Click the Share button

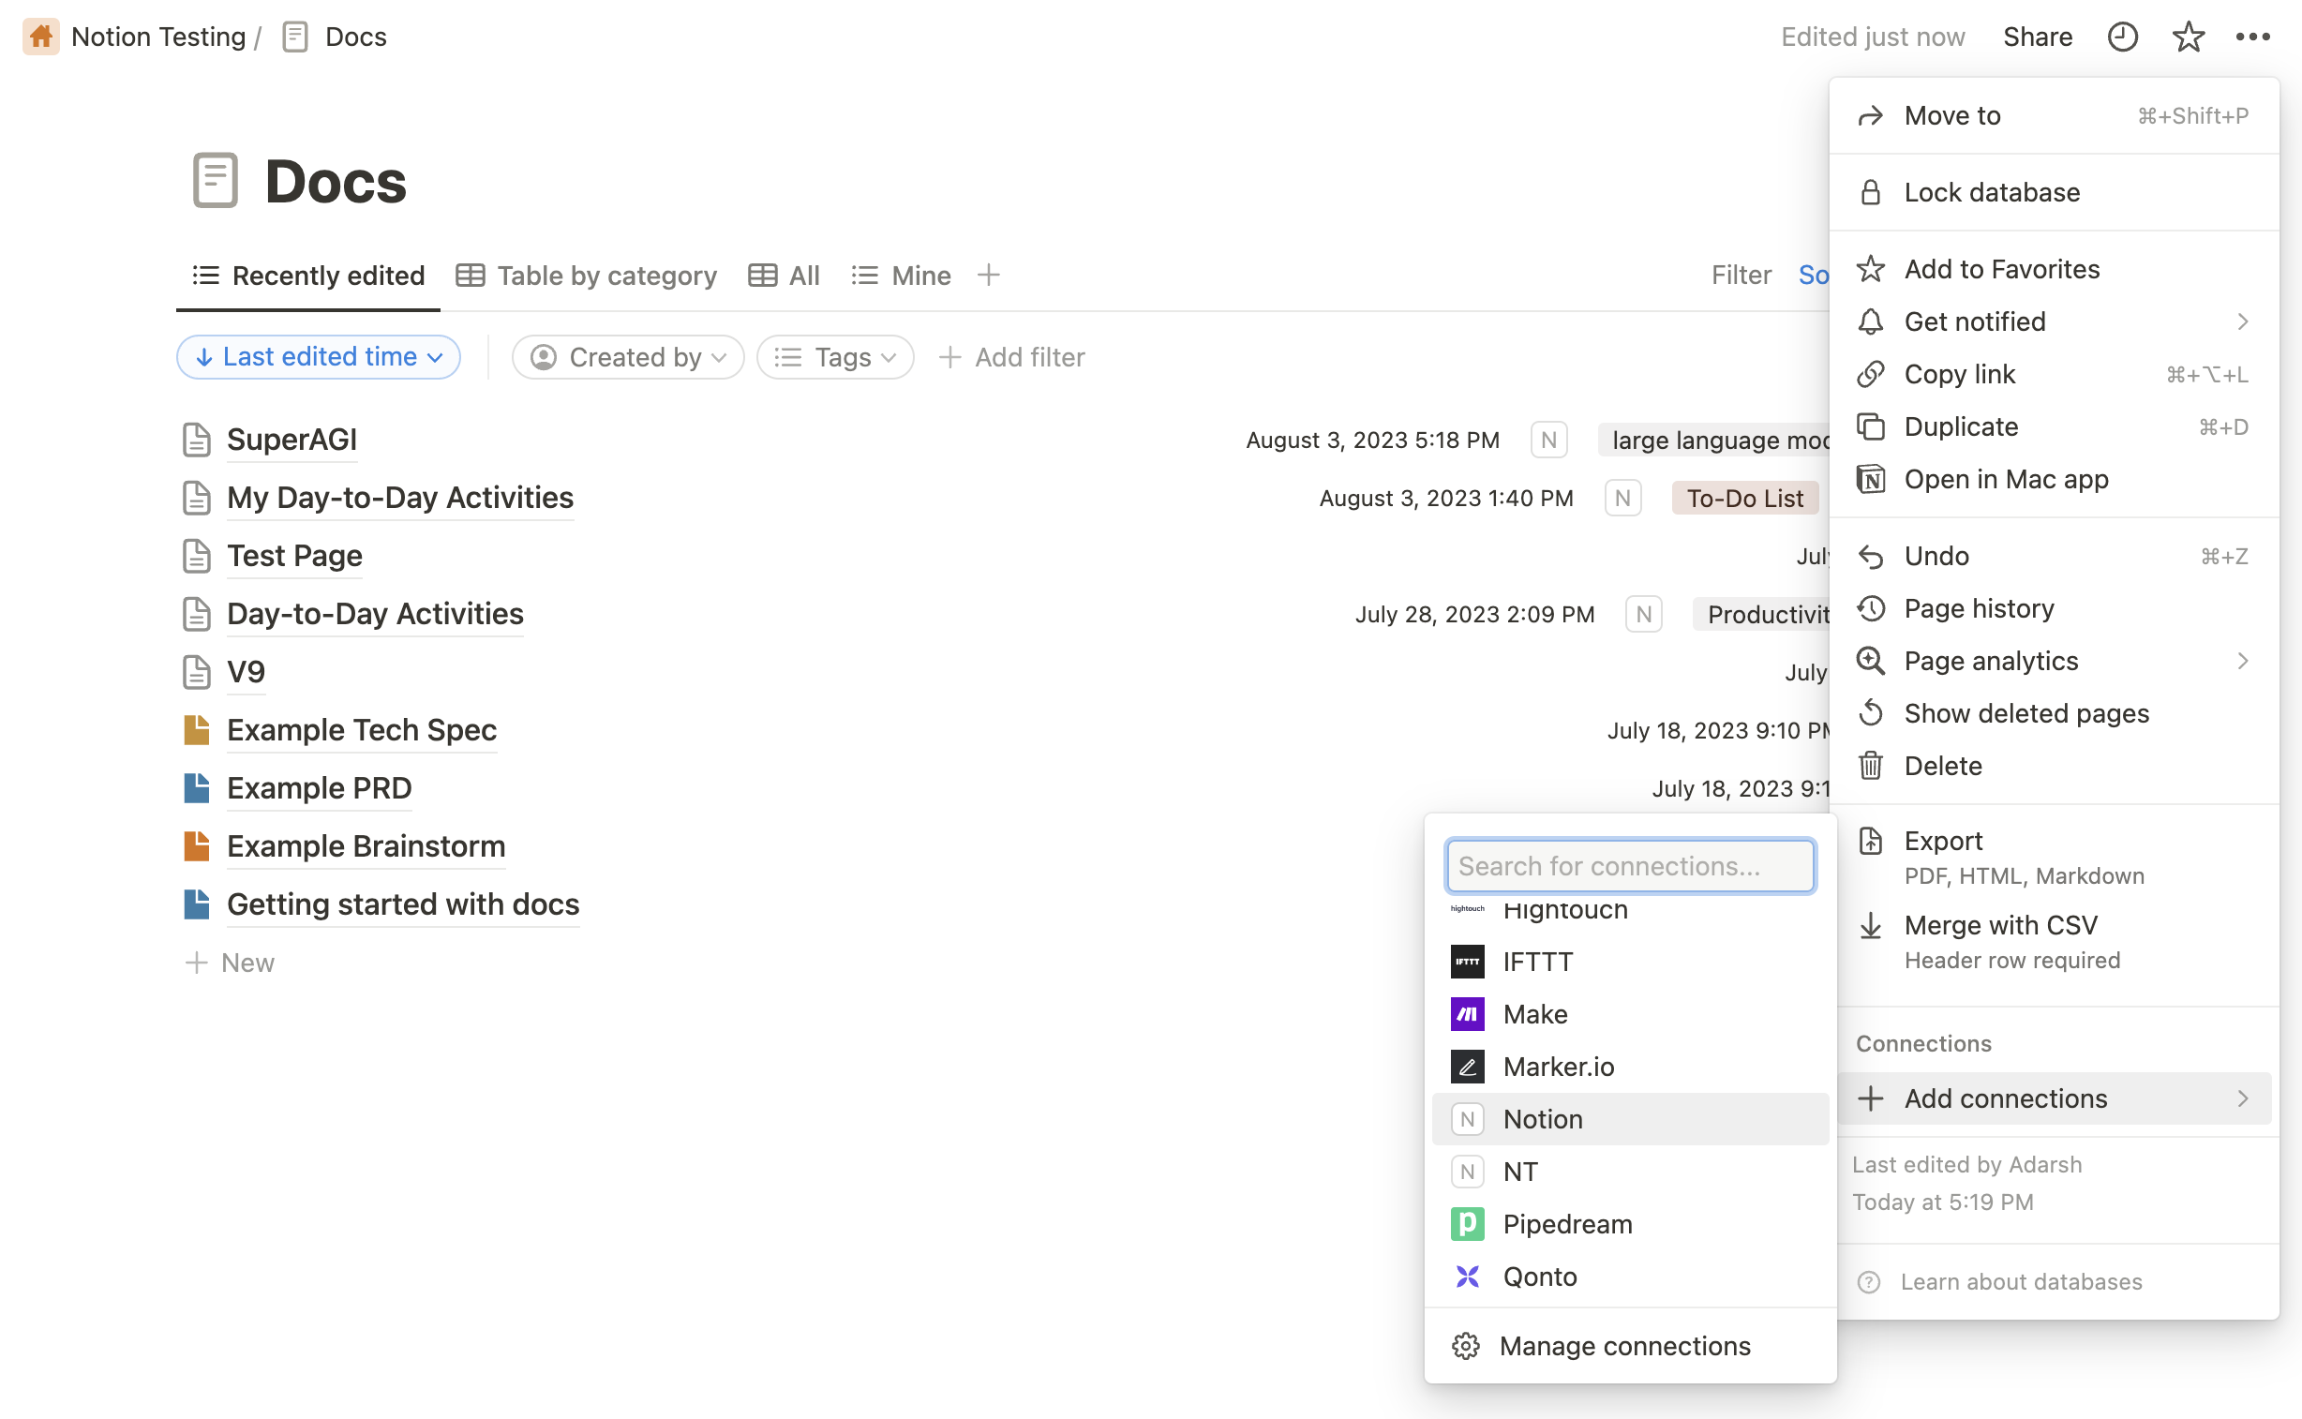coord(2038,37)
